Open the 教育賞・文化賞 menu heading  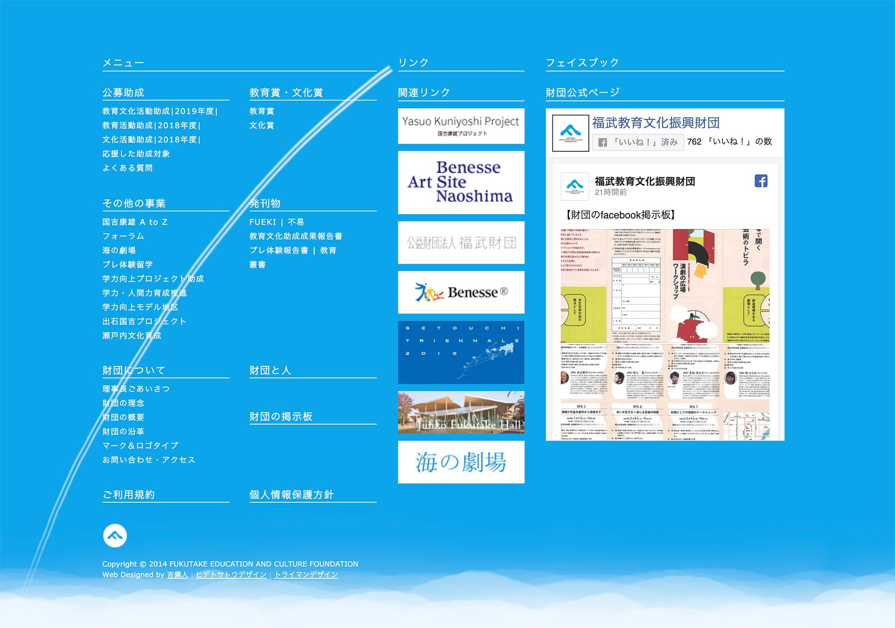tap(286, 92)
